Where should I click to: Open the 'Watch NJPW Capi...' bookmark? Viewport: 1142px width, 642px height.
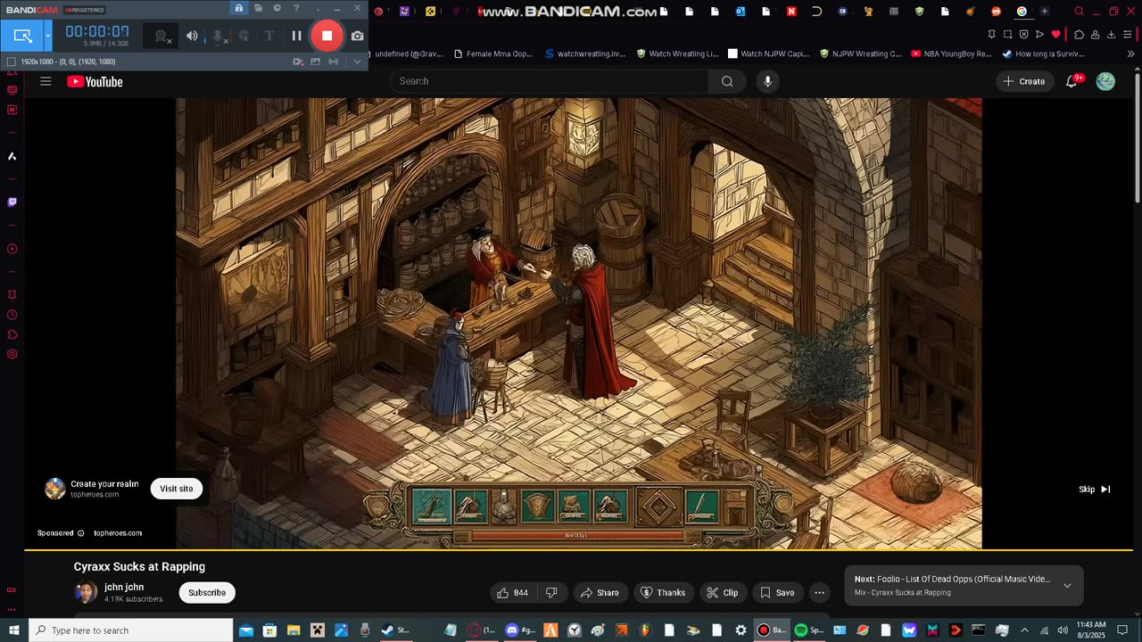(x=769, y=53)
